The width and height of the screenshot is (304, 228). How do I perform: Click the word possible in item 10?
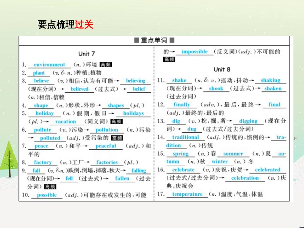click(47, 195)
